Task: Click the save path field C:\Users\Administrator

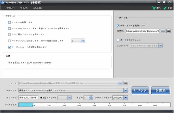Action: tap(142, 31)
